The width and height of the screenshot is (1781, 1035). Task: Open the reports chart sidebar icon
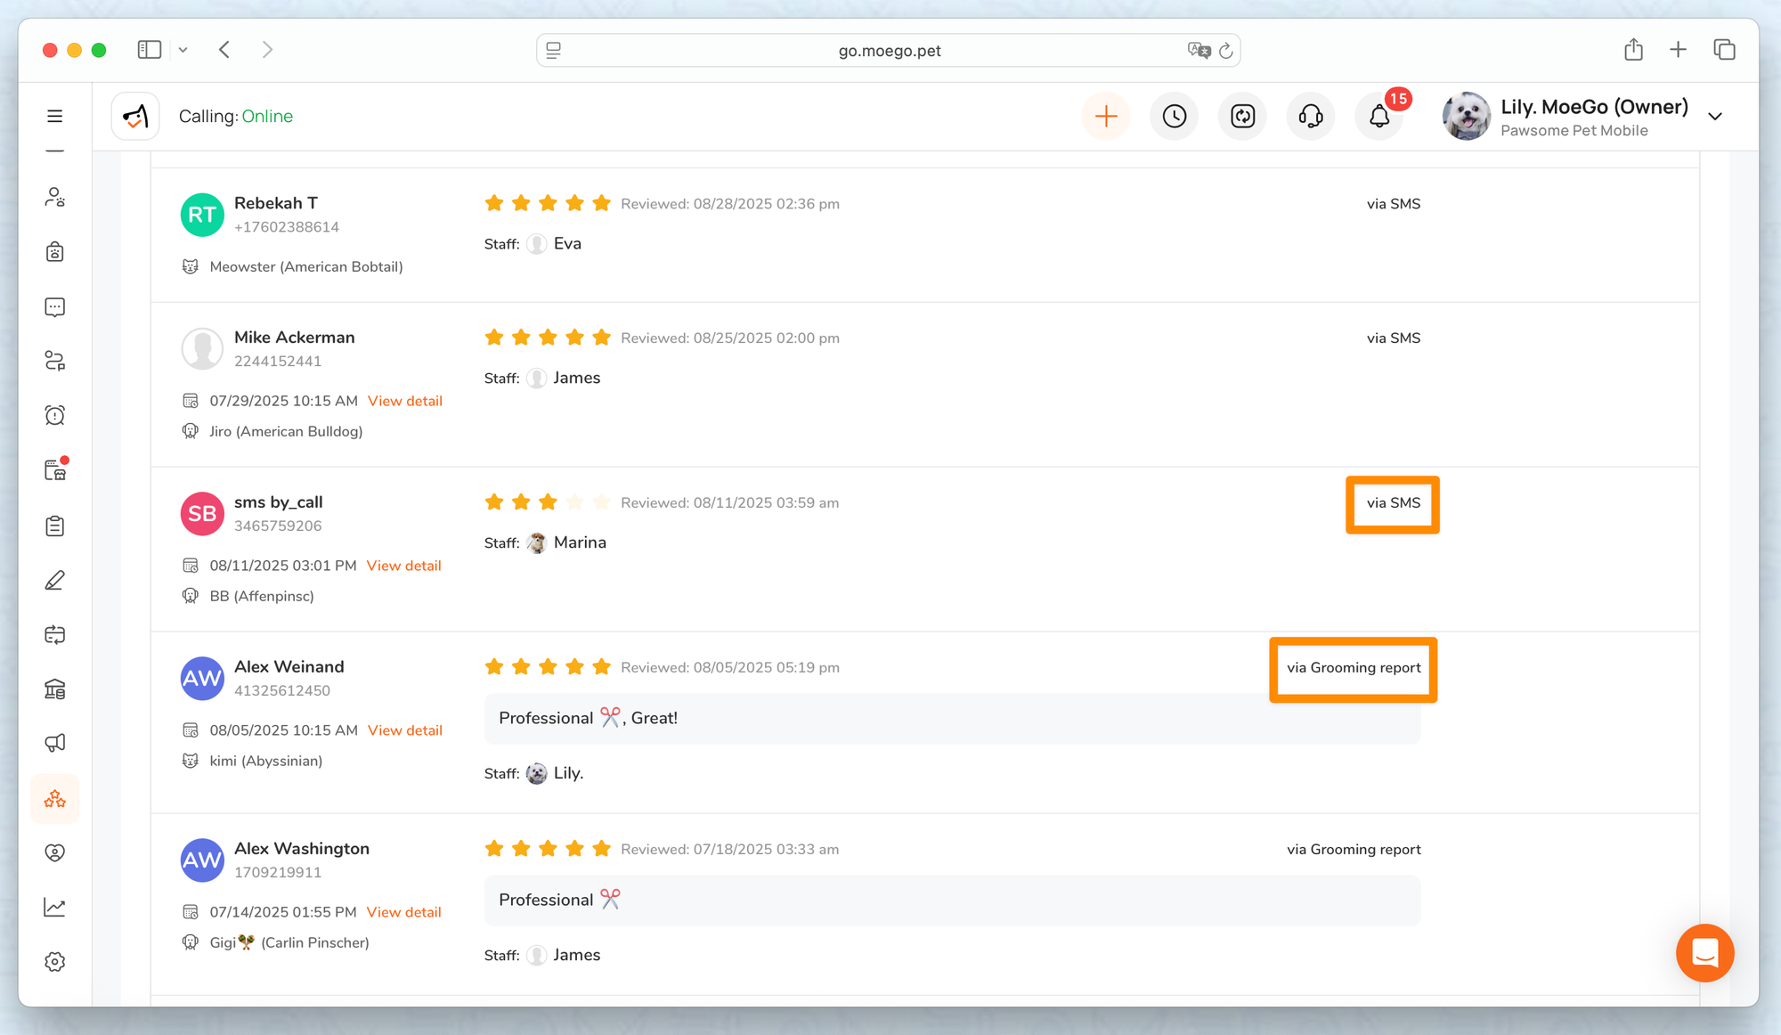55,908
